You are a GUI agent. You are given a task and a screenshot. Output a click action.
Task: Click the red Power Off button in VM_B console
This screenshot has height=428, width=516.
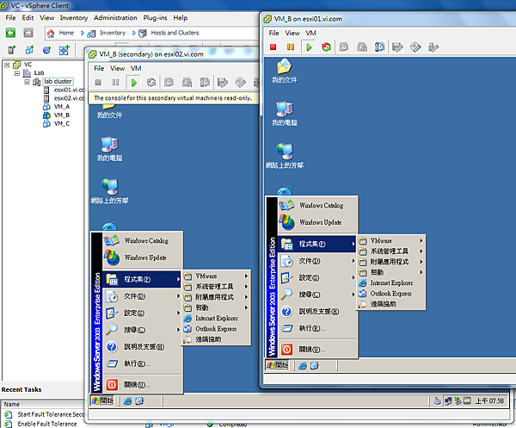click(273, 47)
